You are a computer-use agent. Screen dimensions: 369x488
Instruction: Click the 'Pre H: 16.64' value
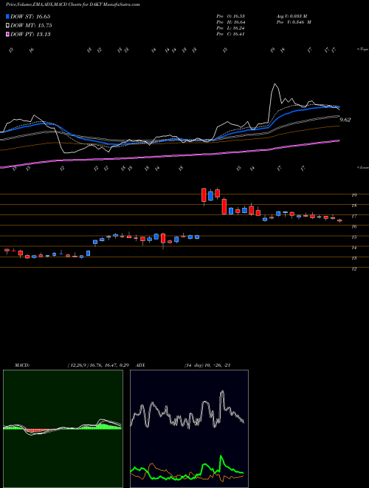[x=230, y=22]
